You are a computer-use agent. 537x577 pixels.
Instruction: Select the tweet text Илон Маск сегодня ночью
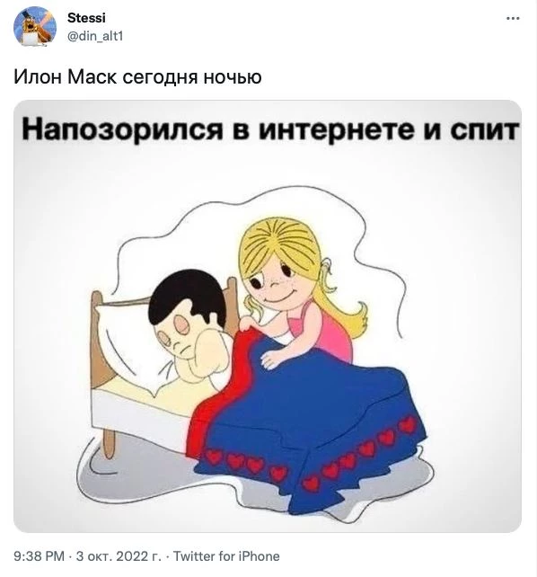[137, 77]
